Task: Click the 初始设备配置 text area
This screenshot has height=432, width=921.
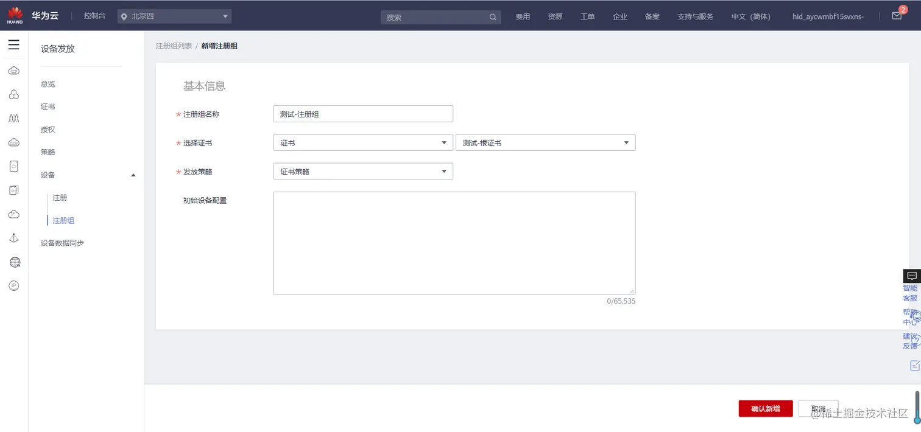Action: [454, 243]
